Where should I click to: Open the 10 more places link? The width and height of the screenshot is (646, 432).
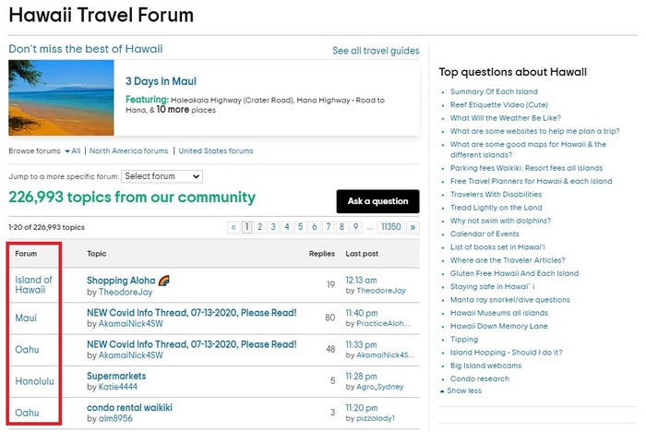click(x=173, y=110)
